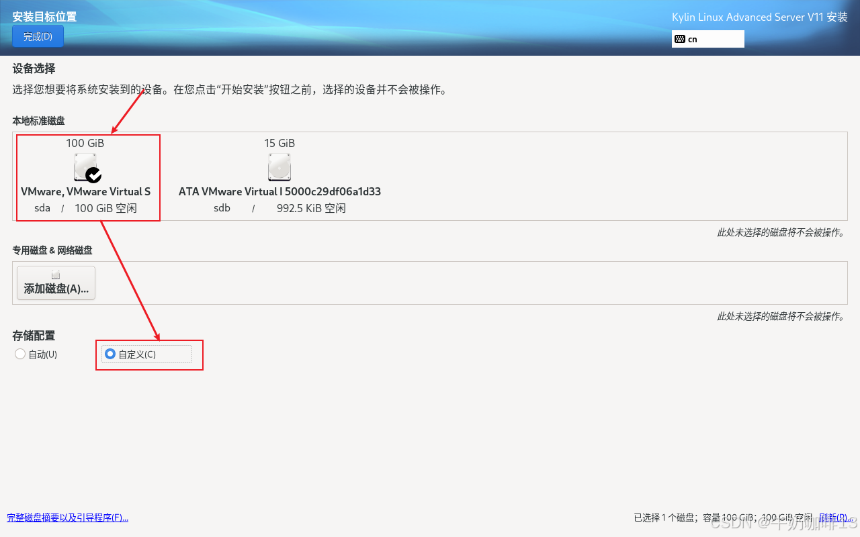860x537 pixels.
Task: Click the 15 GiB capacity label
Action: pyautogui.click(x=279, y=143)
